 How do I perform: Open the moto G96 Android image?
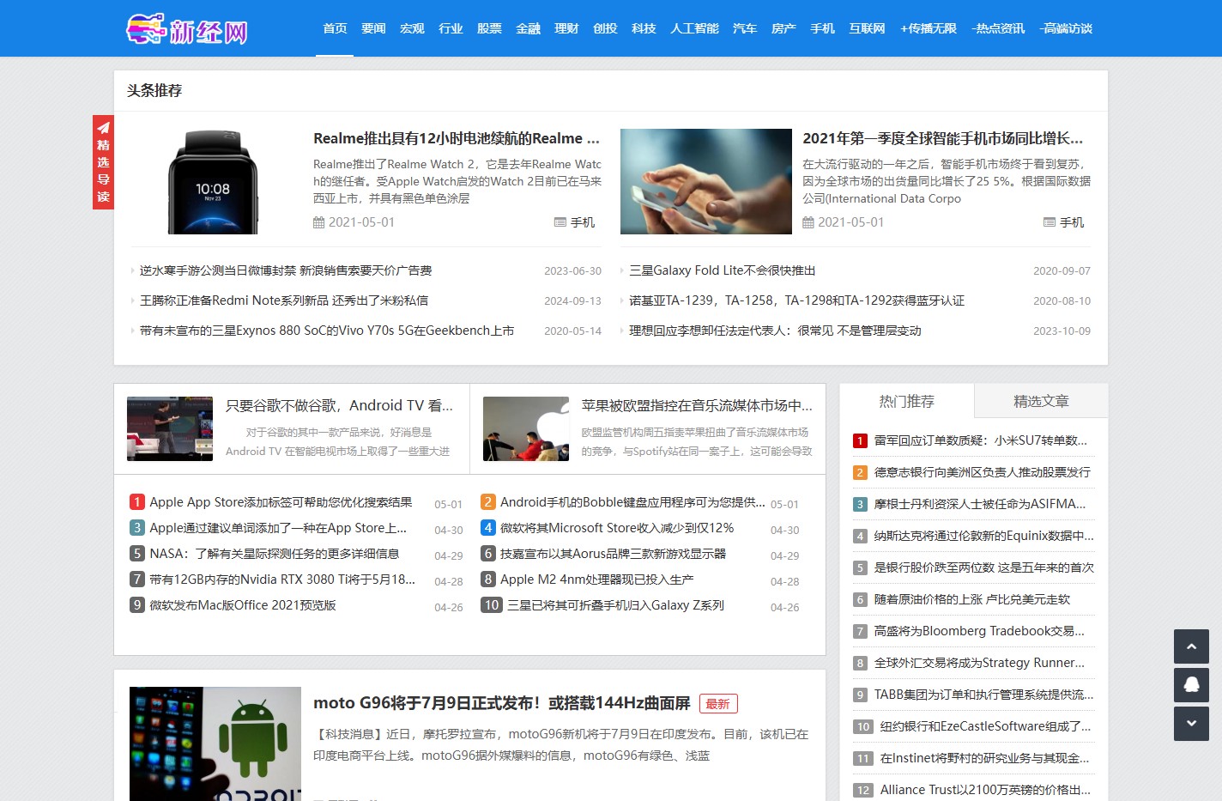[215, 743]
